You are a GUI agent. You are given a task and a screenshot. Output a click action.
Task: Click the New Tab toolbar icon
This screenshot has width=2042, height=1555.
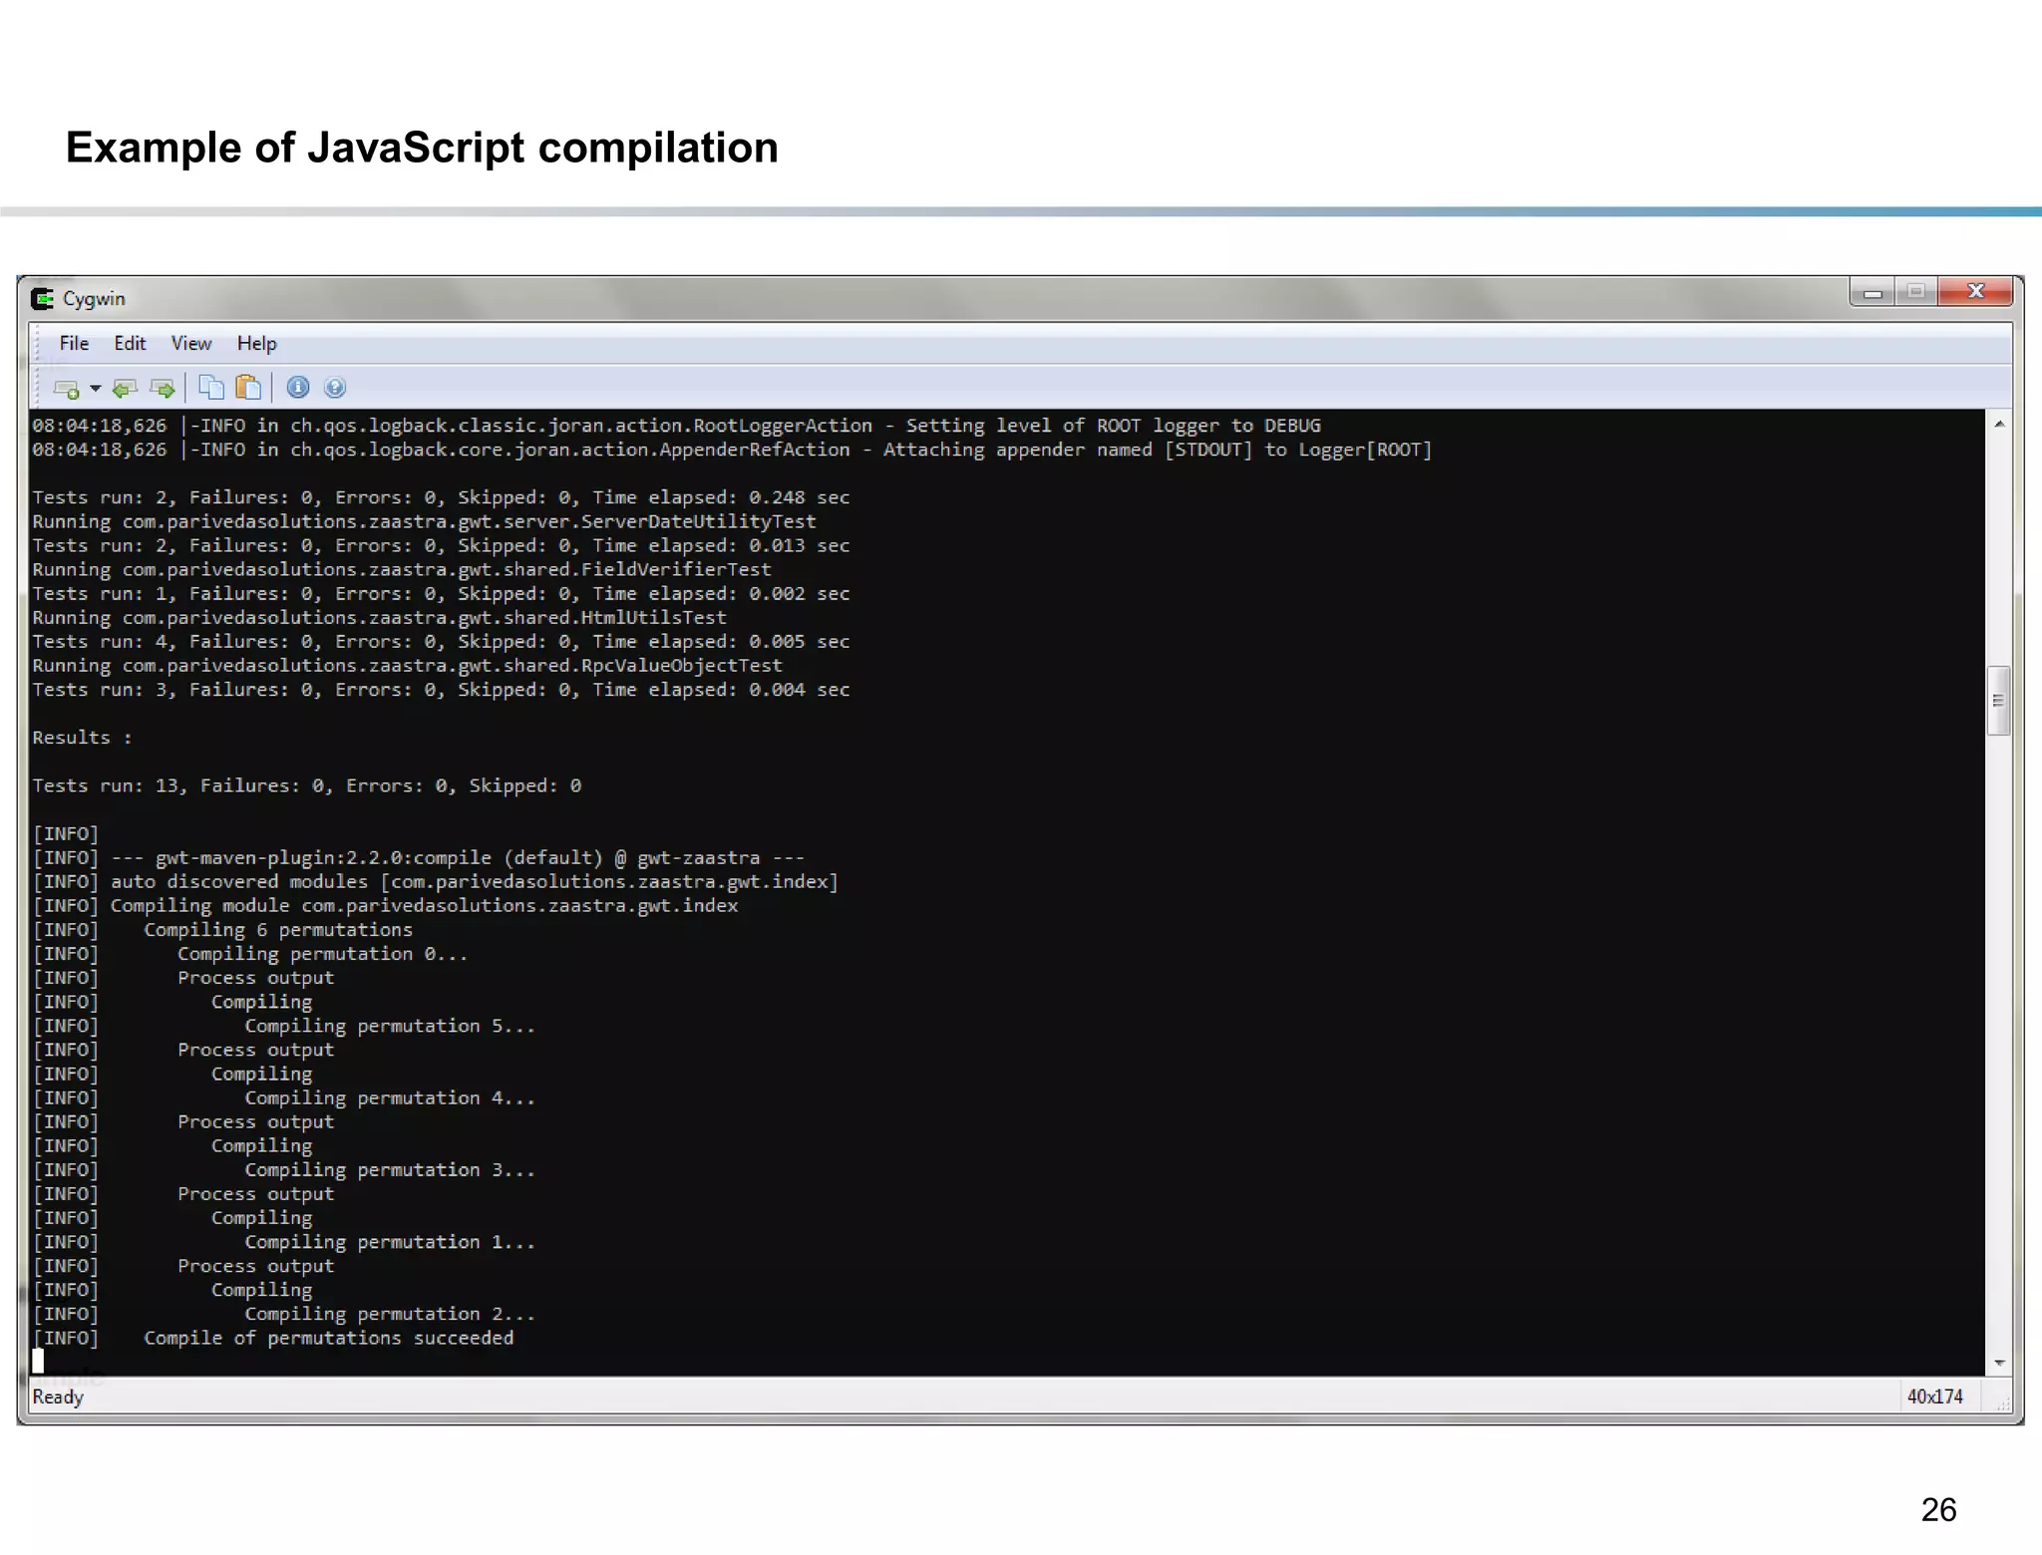67,388
